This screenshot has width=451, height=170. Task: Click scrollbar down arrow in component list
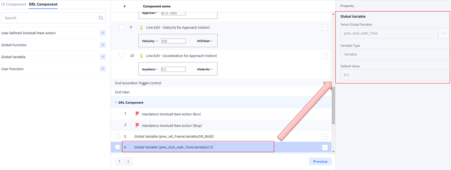pyautogui.click(x=333, y=151)
